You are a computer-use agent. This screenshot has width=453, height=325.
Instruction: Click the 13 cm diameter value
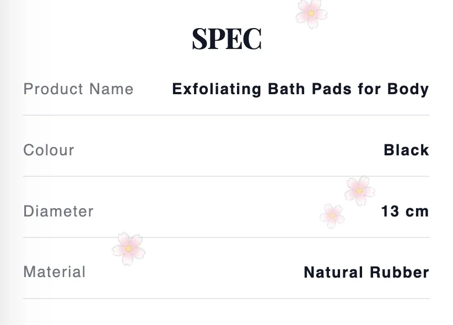point(405,211)
